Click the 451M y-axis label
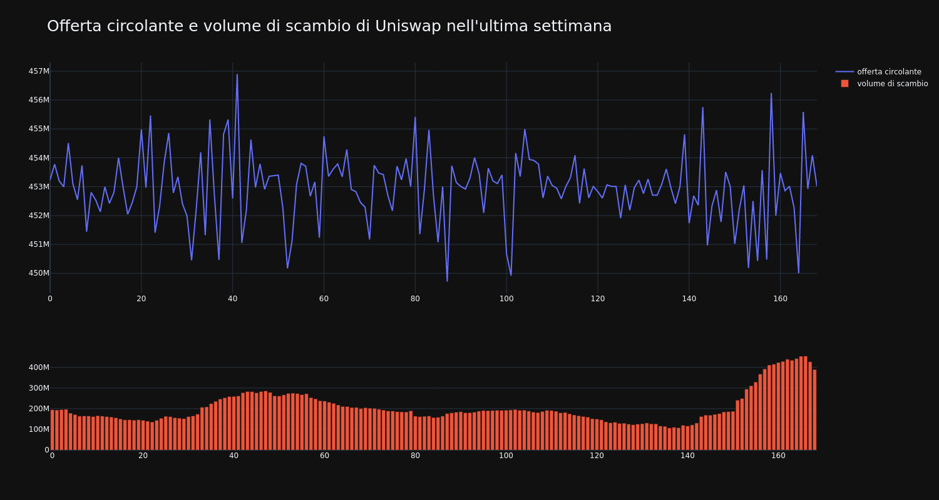Viewport: 939px width, 500px height. [x=39, y=244]
